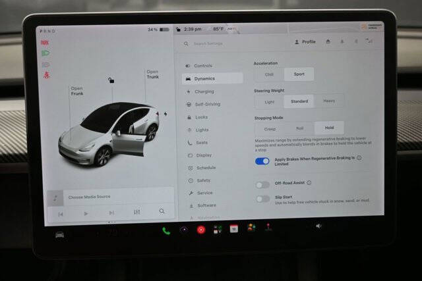This screenshot has width=422, height=281.
Task: Tap the media play button
Action: coord(86,214)
